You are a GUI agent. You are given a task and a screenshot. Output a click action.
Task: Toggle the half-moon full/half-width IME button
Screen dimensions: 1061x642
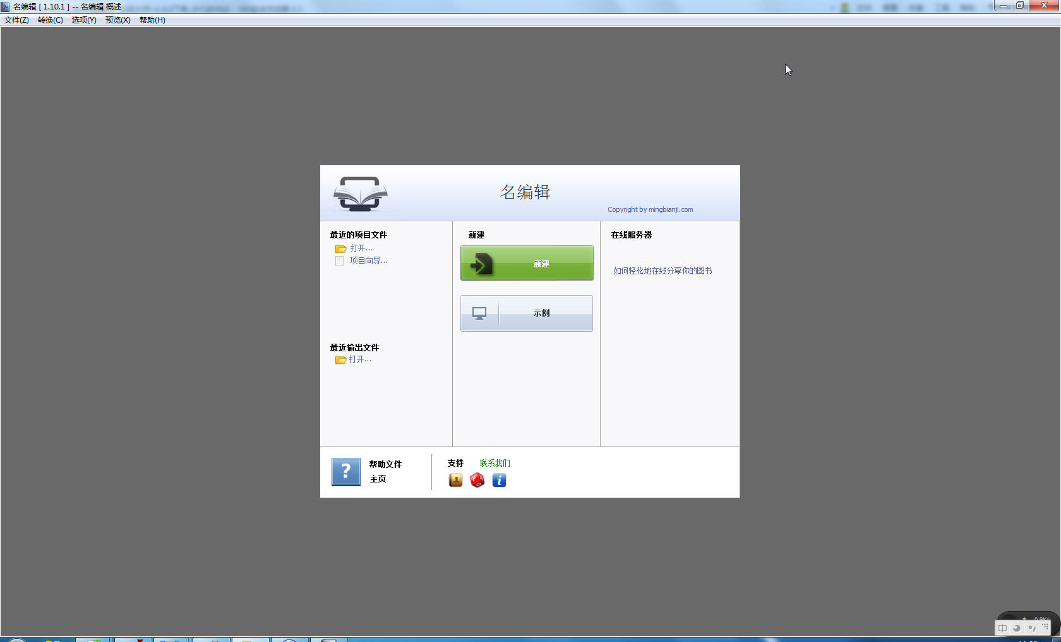1017,628
